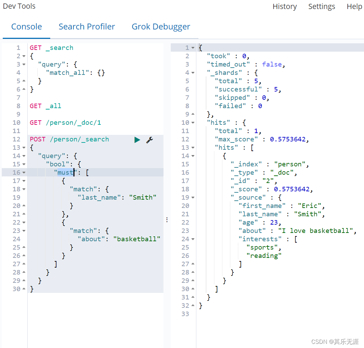
Task: Switch to the Console tab
Action: pos(26,27)
